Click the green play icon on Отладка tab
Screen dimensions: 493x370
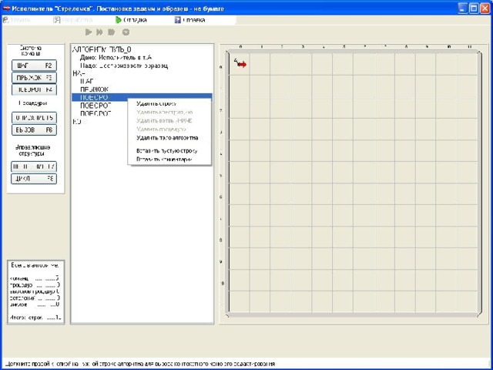(x=118, y=20)
